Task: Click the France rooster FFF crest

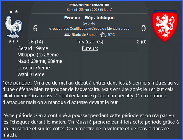Action: click(14, 27)
